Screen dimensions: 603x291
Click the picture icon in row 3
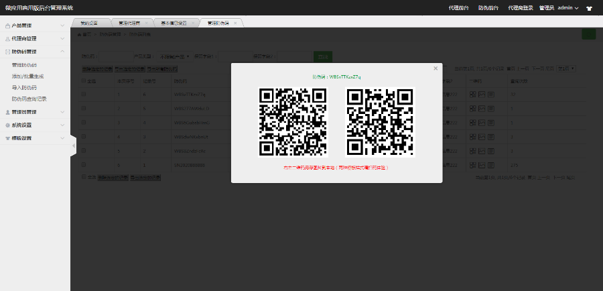click(482, 123)
